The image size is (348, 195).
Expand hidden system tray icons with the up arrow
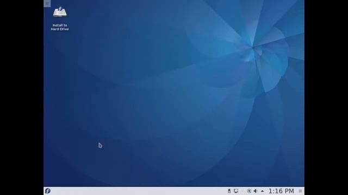click(263, 191)
